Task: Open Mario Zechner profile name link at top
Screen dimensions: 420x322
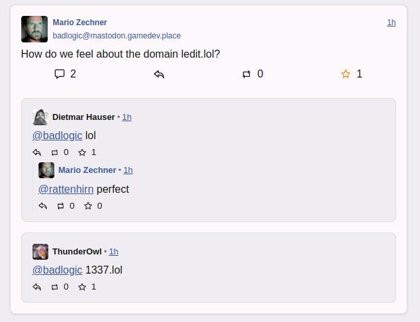Action: point(79,23)
